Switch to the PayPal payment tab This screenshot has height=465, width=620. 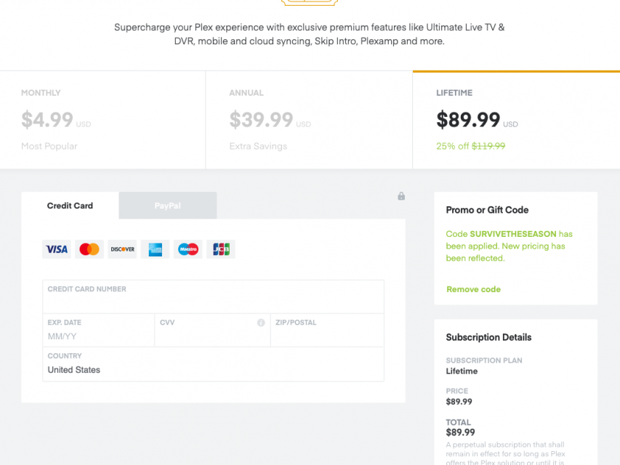tap(167, 206)
